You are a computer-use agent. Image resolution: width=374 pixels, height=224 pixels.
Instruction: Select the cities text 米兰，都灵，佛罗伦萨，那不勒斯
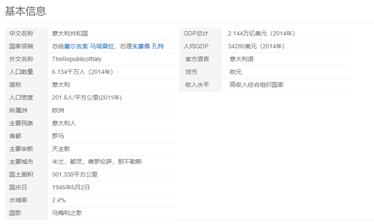97,162
